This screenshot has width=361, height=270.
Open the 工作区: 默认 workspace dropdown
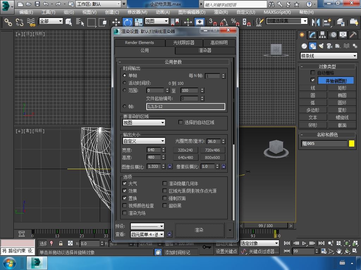[99, 4]
